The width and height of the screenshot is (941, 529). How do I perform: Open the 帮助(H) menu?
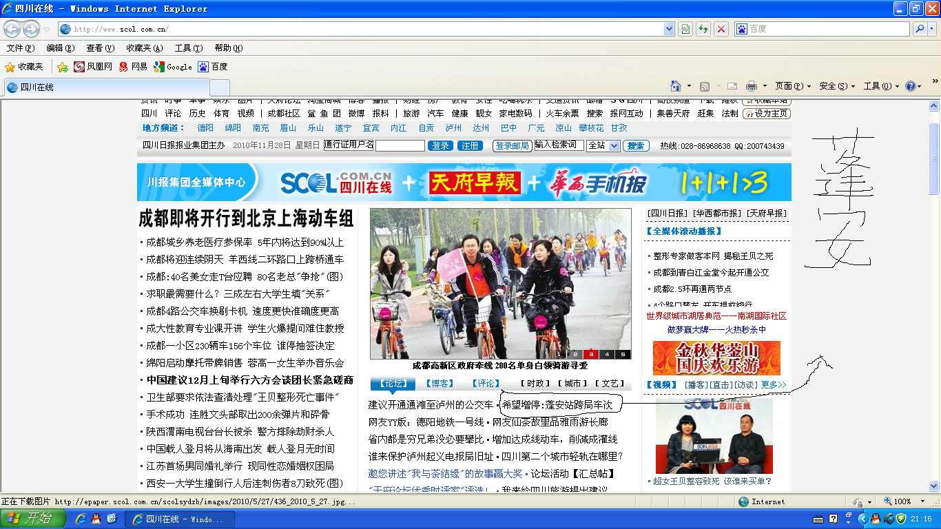(229, 48)
